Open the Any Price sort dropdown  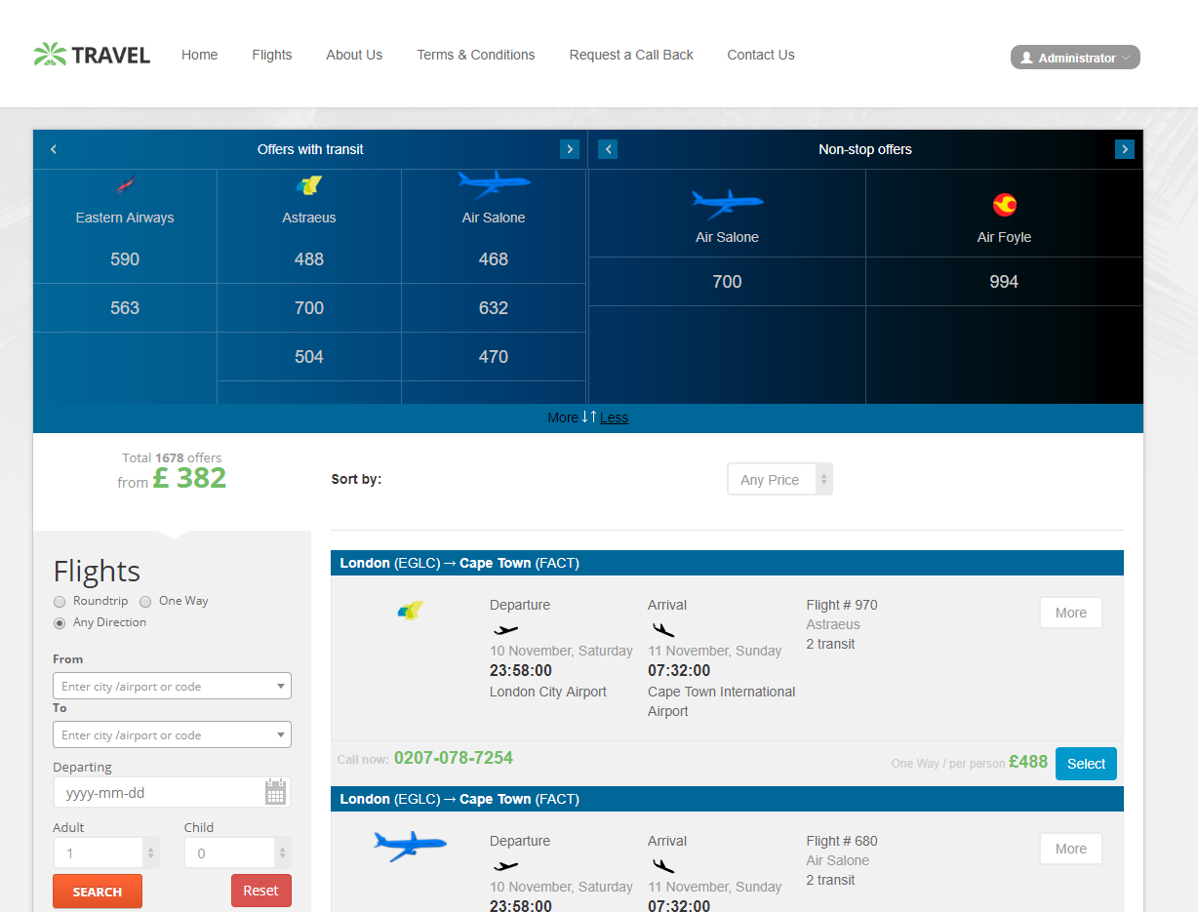pyautogui.click(x=779, y=479)
